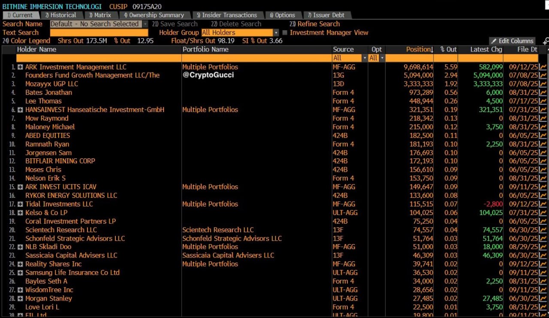This screenshot has height=318, width=549.
Task: Open chart icon for Coral Investment Partners row
Action: 543,221
